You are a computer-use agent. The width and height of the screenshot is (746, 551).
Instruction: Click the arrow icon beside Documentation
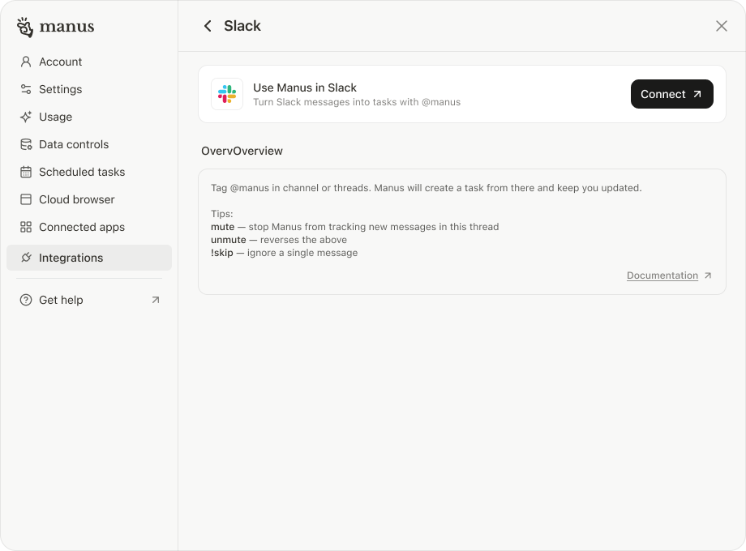(x=708, y=275)
